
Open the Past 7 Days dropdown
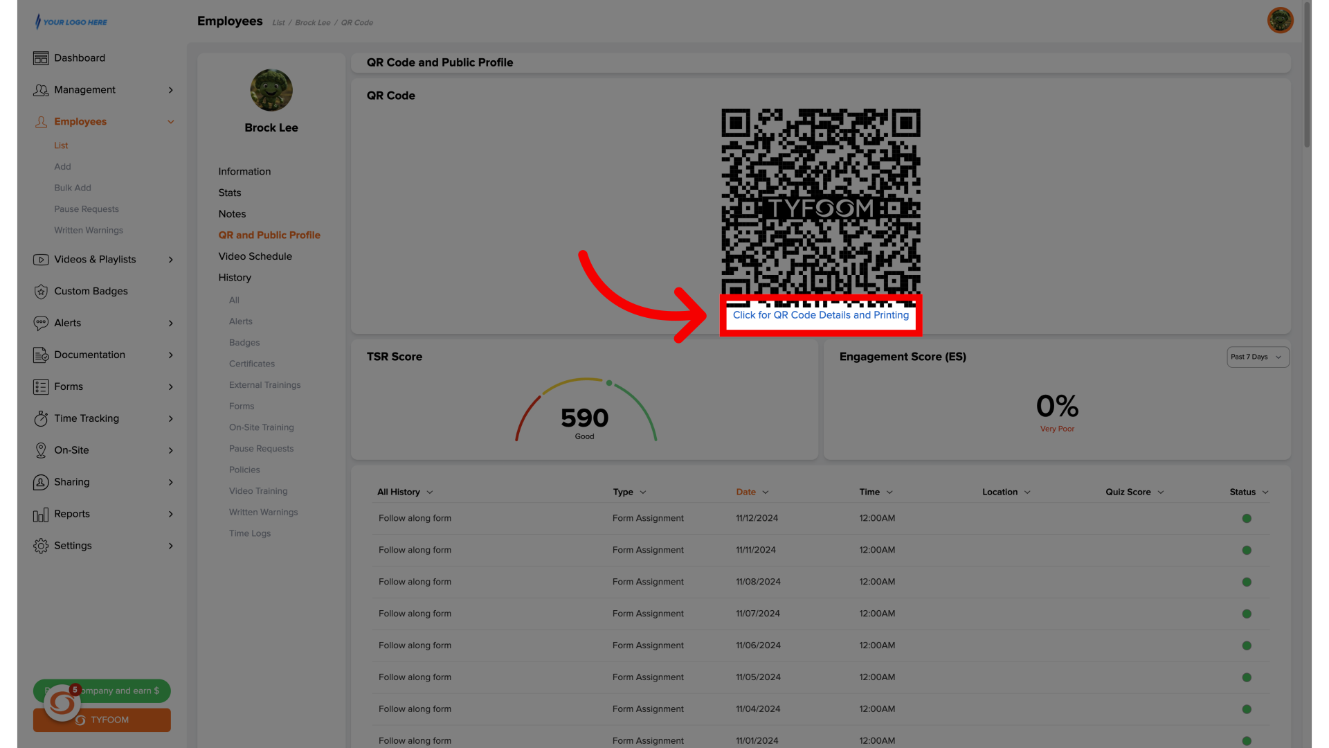tap(1257, 357)
